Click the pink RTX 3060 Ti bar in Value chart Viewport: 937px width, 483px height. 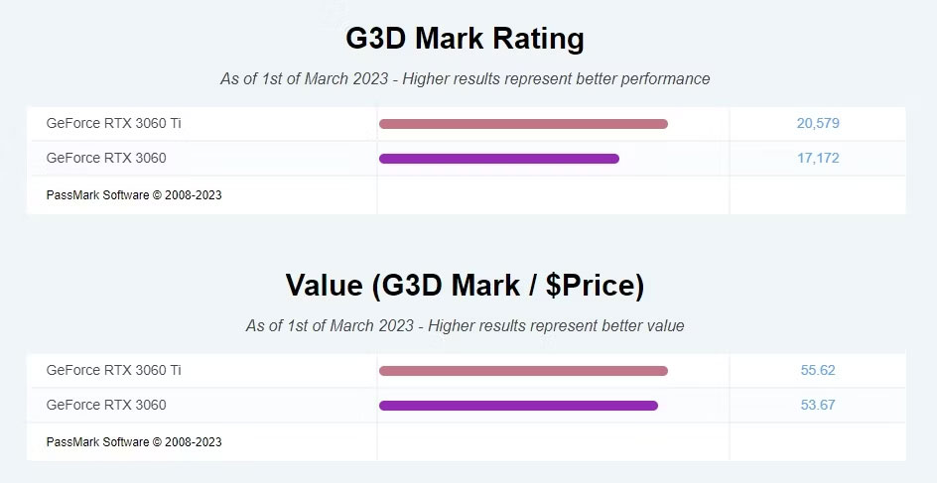[x=523, y=371]
